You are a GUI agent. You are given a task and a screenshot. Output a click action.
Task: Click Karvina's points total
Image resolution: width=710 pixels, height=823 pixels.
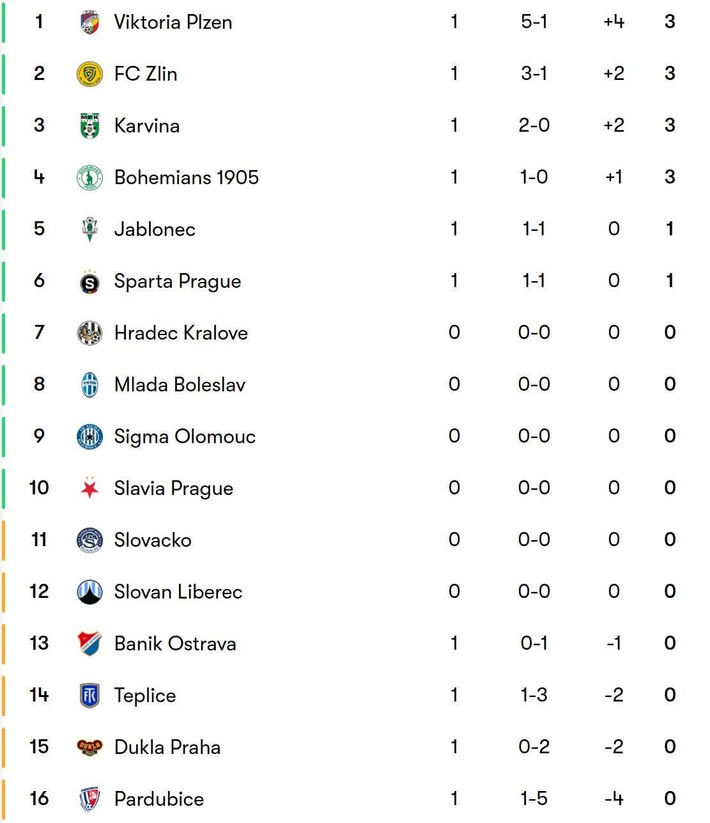coord(670,125)
